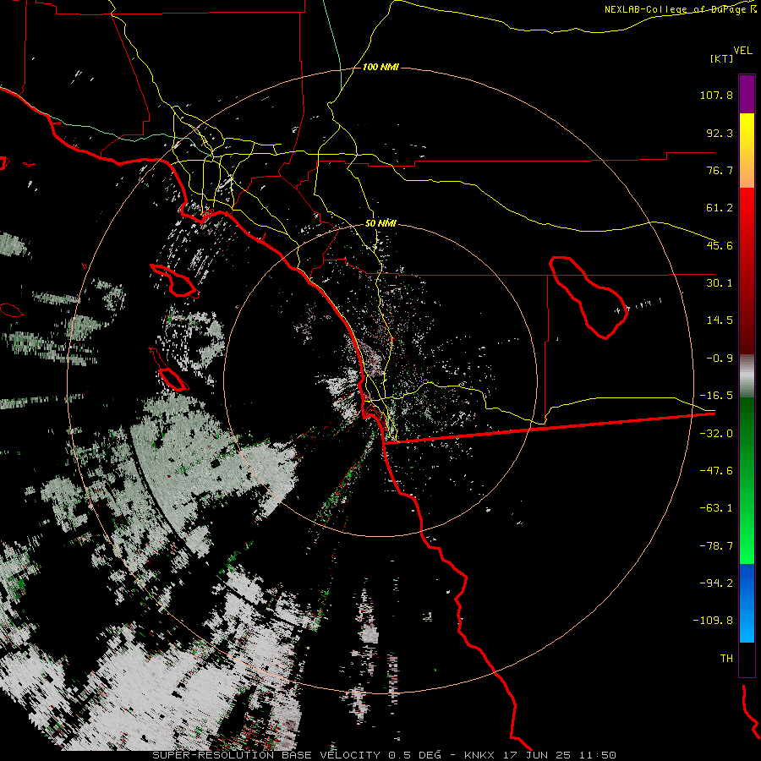
Task: Select the -47.6 scale value
Action: tap(716, 471)
